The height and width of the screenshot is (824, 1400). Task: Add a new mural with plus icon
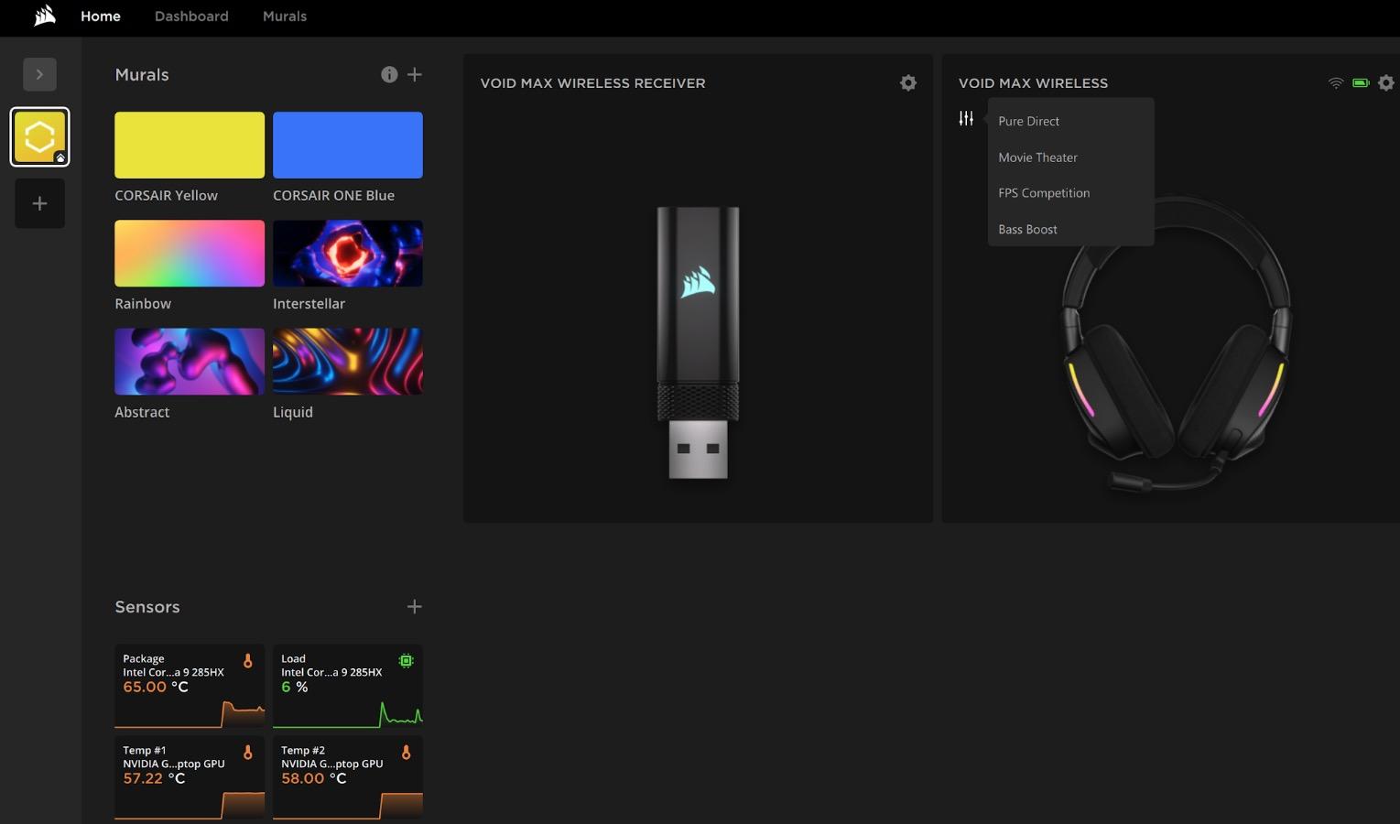(415, 75)
